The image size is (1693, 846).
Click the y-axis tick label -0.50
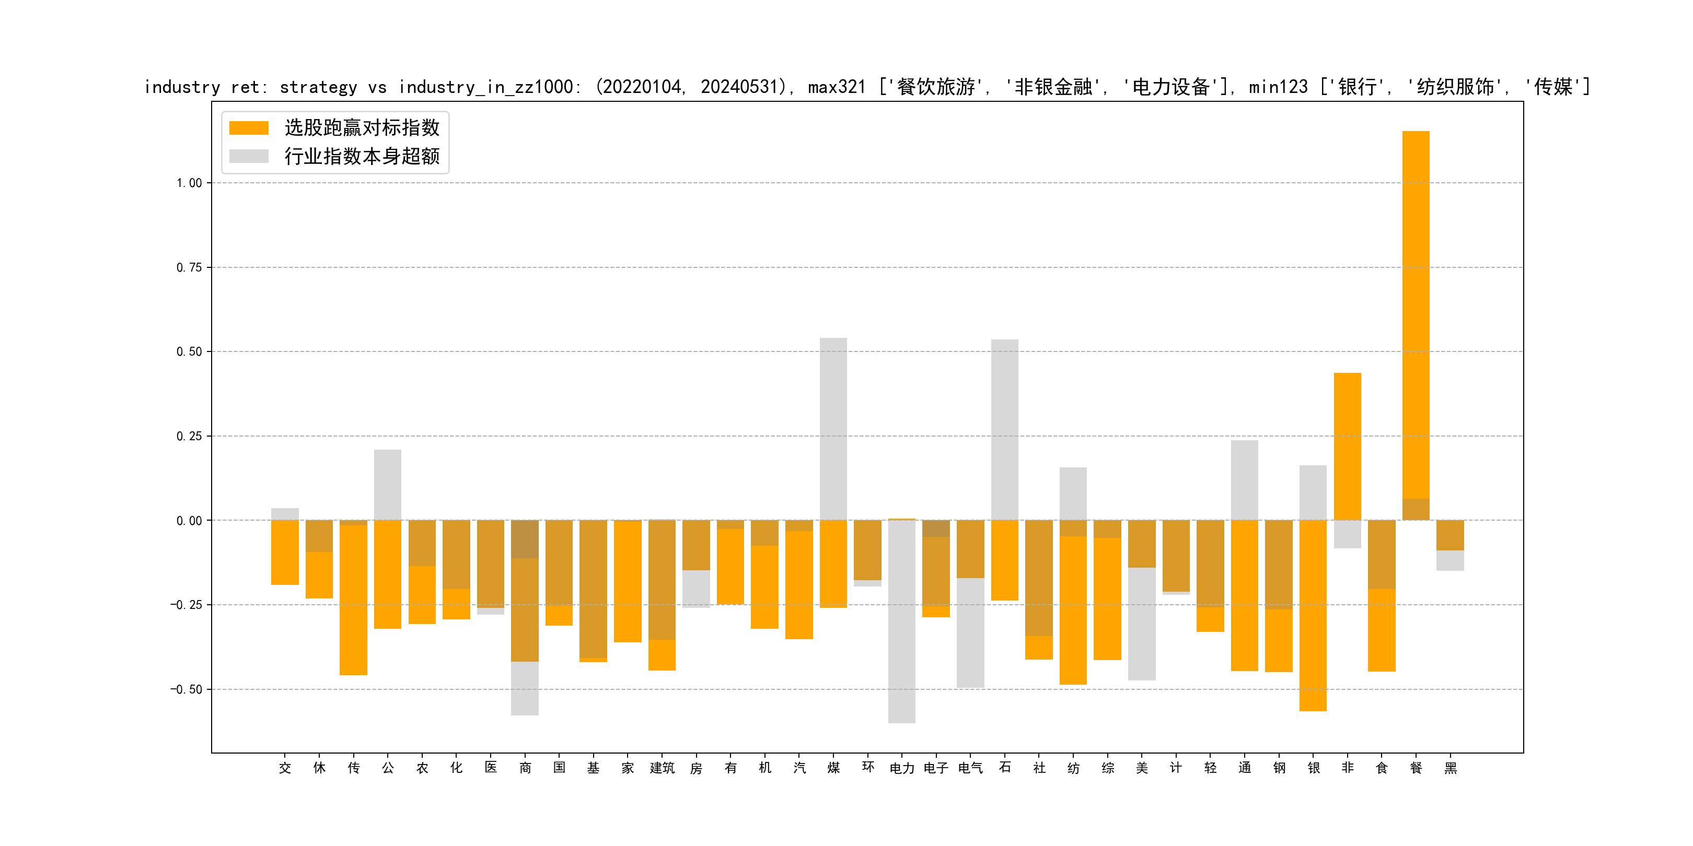pos(186,689)
